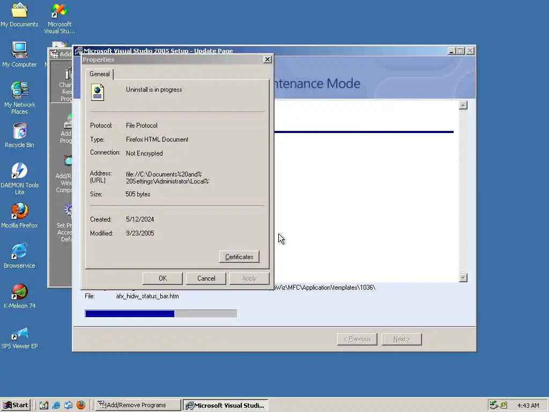
Task: Click the '505 bytes' size value
Action: 138,194
